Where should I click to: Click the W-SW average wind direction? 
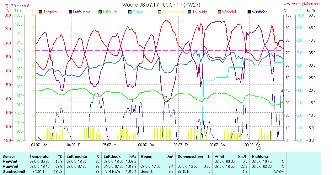279,172
